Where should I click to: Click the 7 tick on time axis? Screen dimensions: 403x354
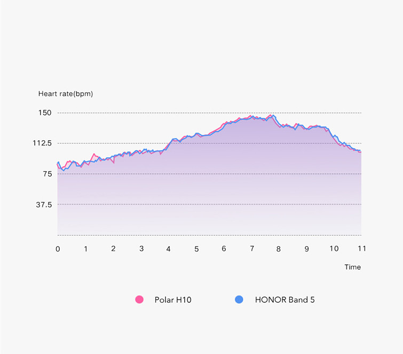(252, 248)
